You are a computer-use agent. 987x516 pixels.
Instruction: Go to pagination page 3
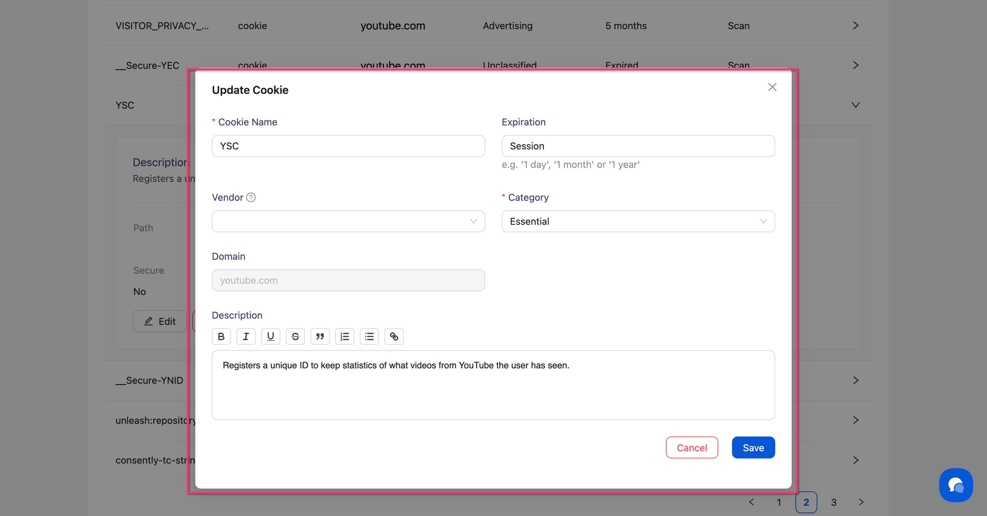833,502
